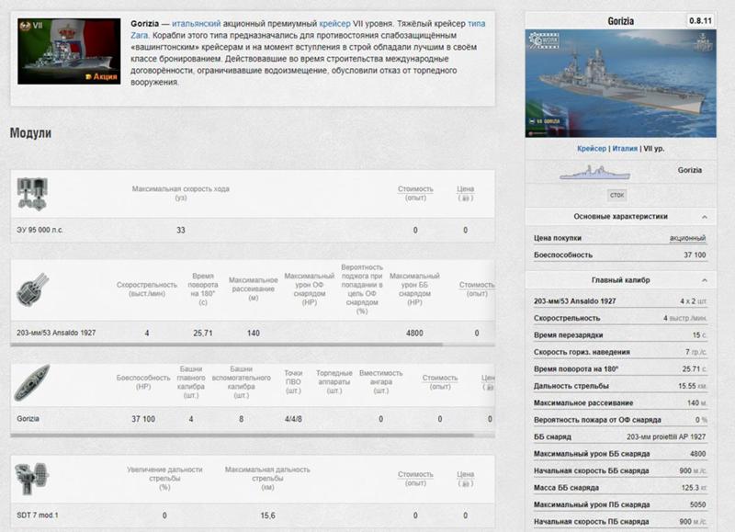Viewport: 735px width, 532px height.
Task: Click the Цена покупки label in the sidebar
Action: coord(558,238)
